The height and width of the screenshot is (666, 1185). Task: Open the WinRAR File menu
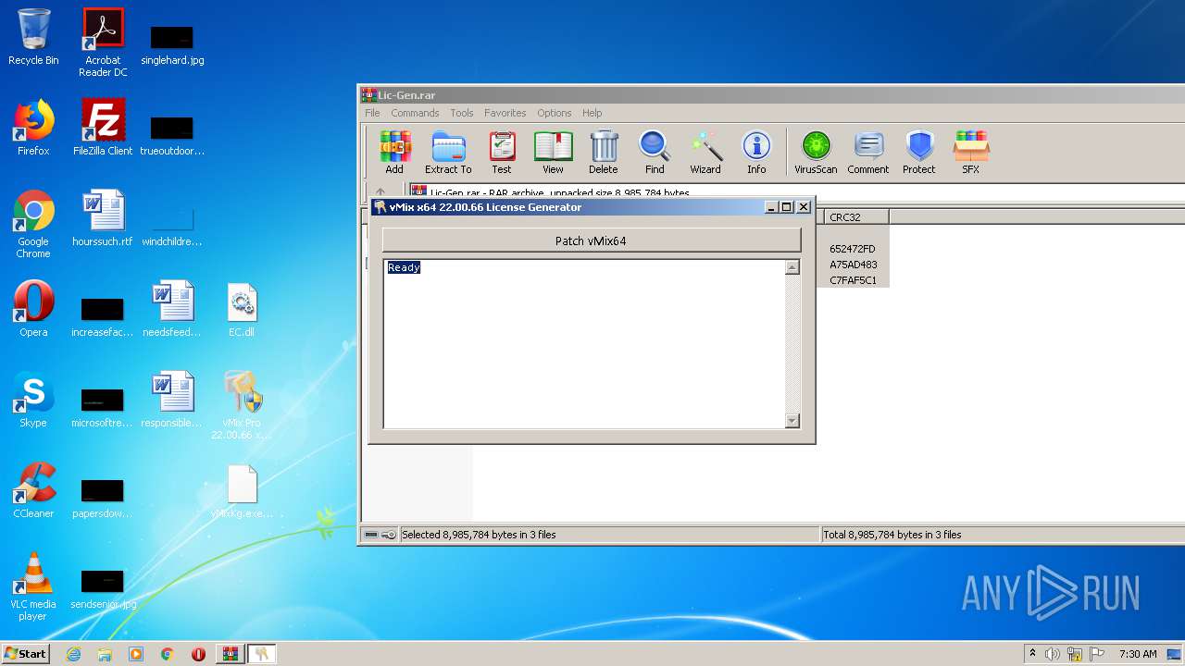[x=372, y=113]
